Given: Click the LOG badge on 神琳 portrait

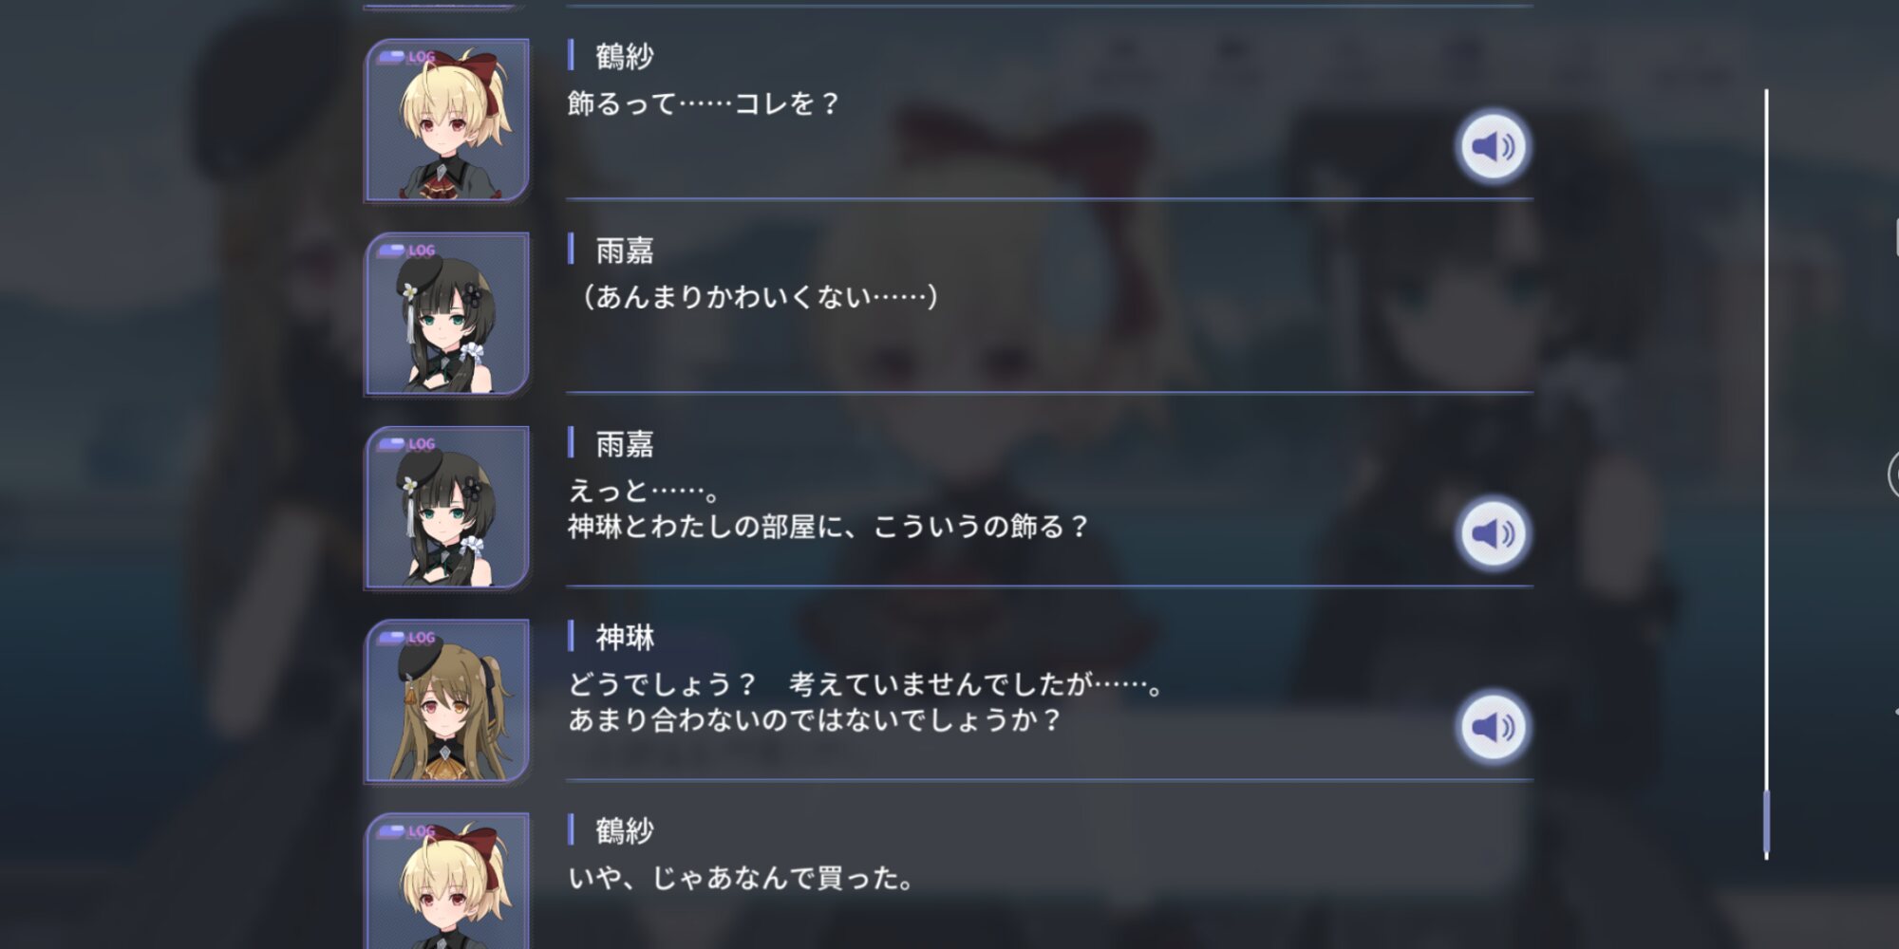Looking at the screenshot, I should (x=406, y=638).
